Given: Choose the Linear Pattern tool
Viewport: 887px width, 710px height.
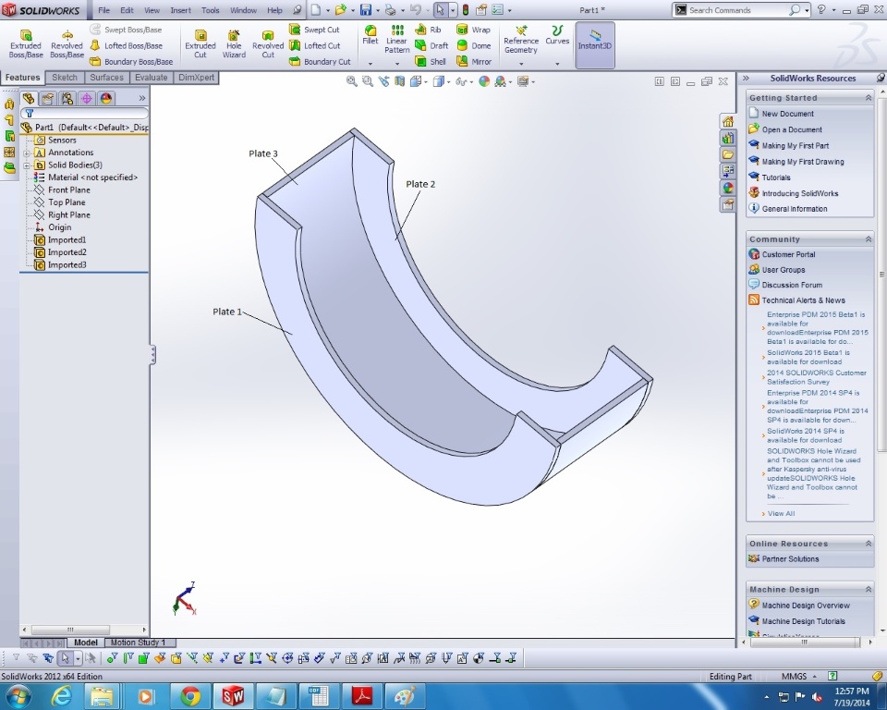Looking at the screenshot, I should pyautogui.click(x=396, y=39).
